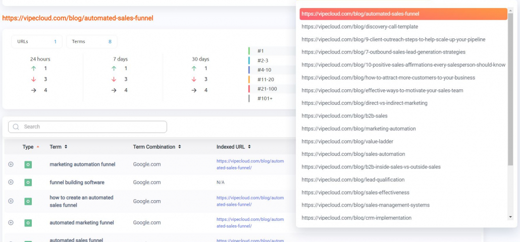Focus the Search terms input field

pyautogui.click(x=87, y=127)
